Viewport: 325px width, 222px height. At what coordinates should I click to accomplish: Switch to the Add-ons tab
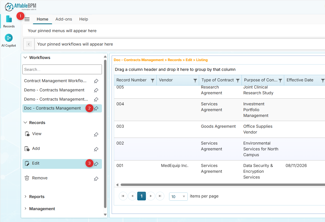click(64, 19)
